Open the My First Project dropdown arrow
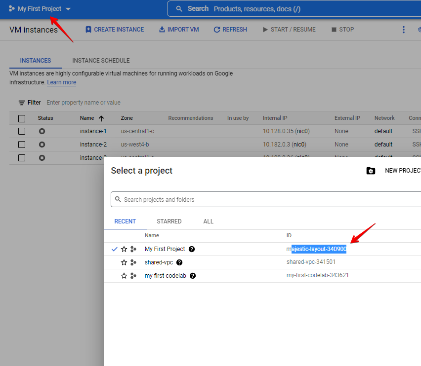 pos(68,9)
